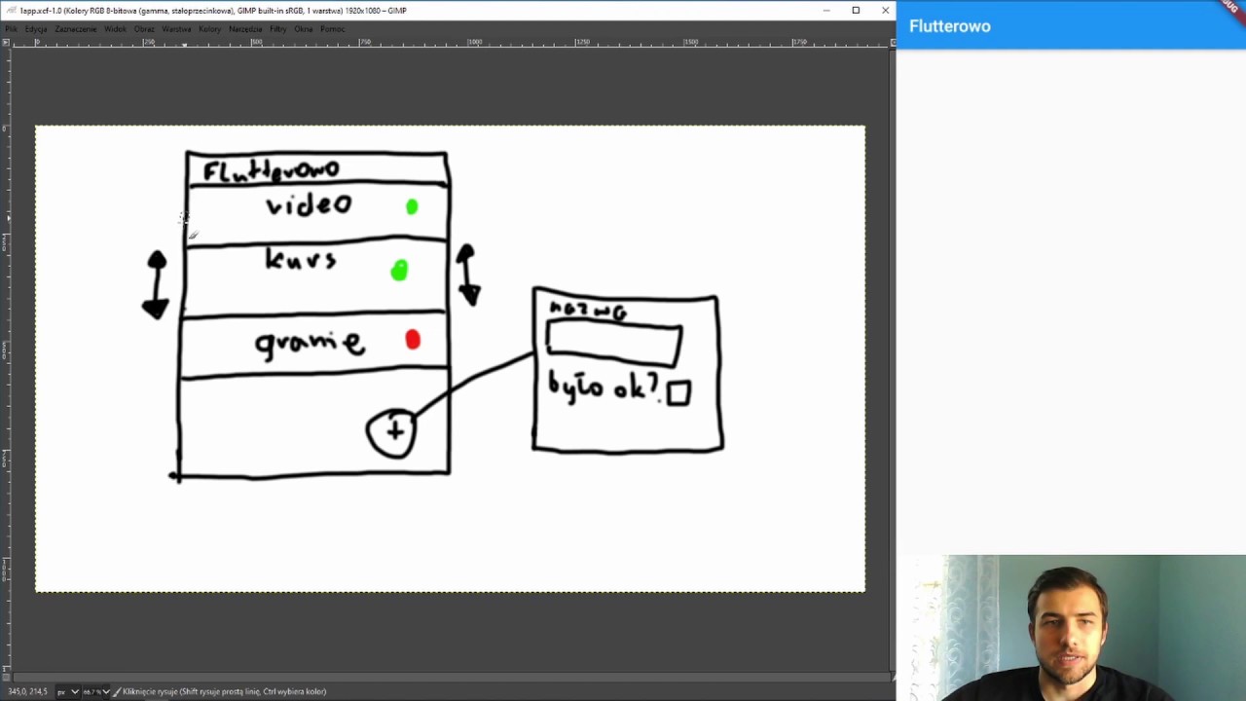Click the Flutterowo title in the Flutter app

point(950,26)
